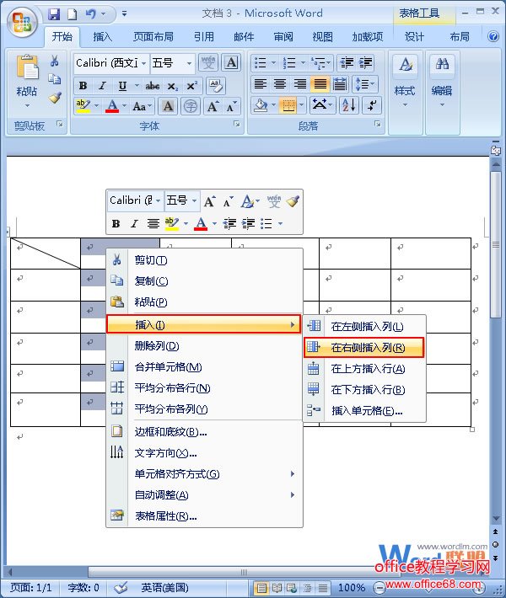Open the Change Case Aa dropdown
506x598 pixels.
tap(142, 106)
